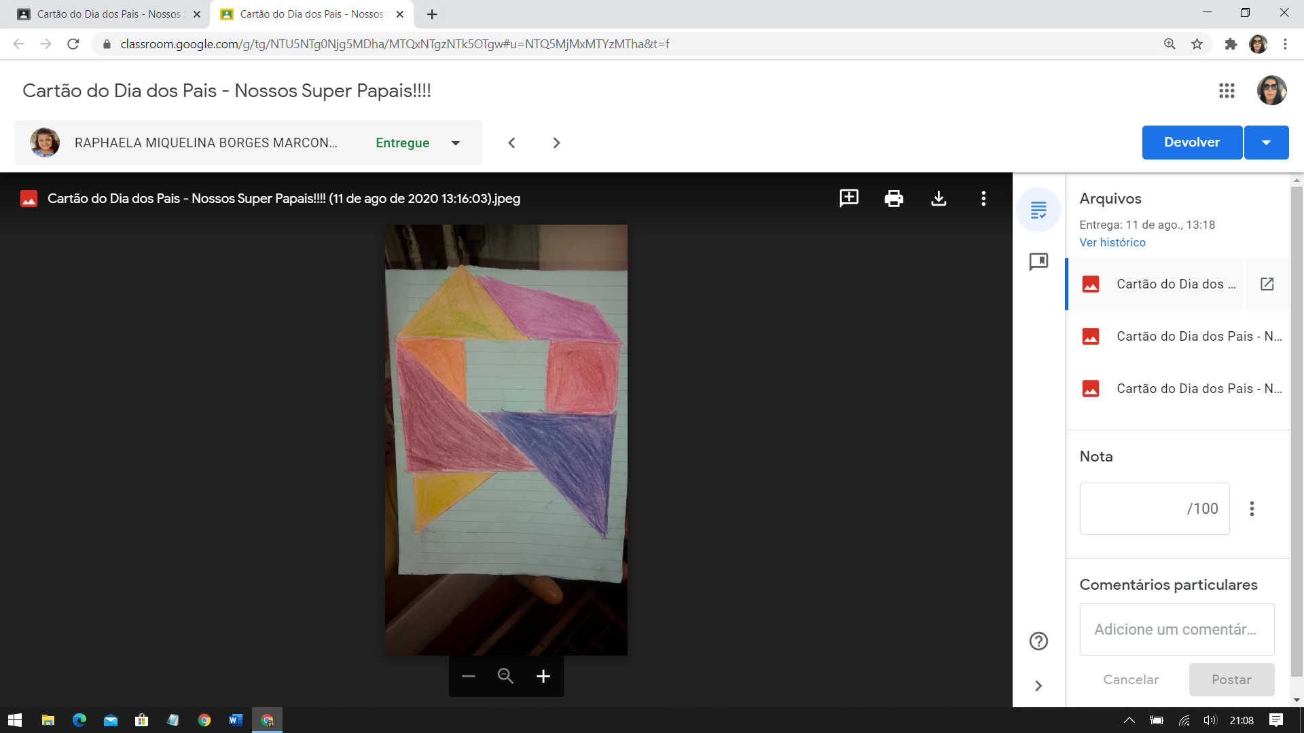Close the second browser tab

(400, 14)
